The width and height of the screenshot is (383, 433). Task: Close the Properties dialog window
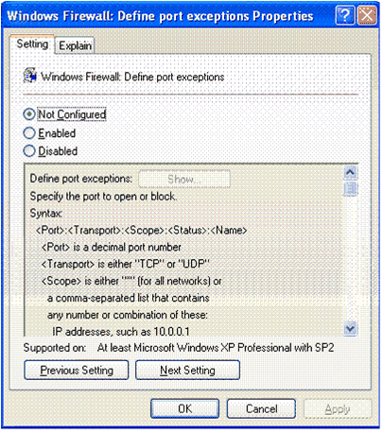367,15
